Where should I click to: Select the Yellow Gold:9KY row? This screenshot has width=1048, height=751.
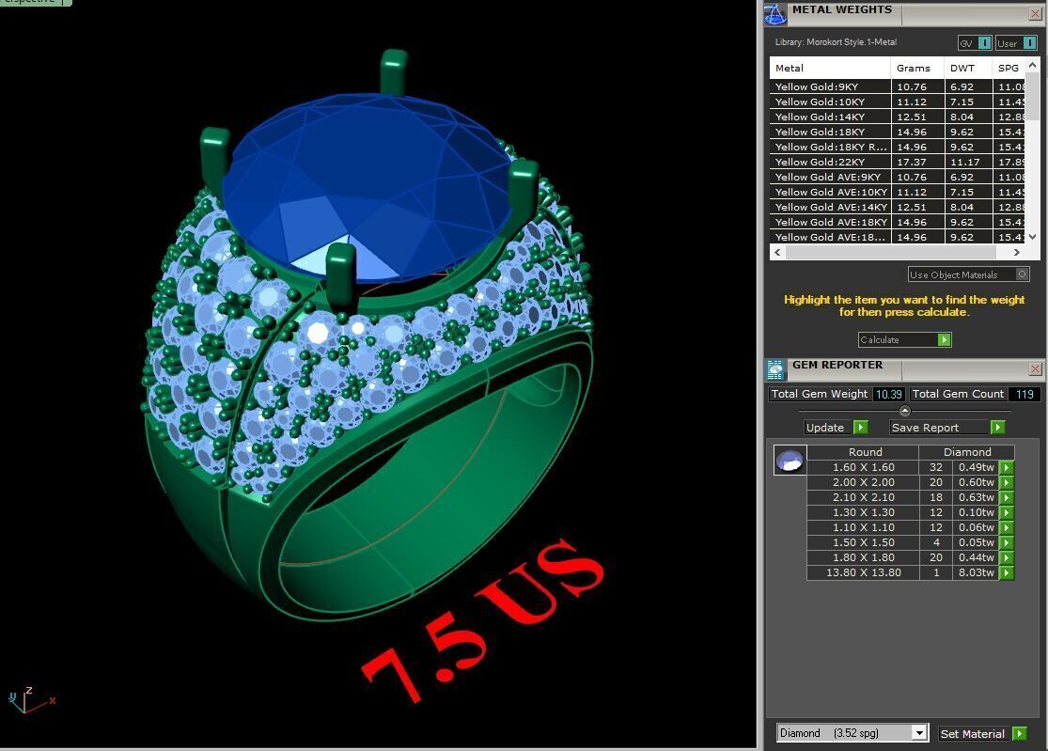(x=898, y=86)
